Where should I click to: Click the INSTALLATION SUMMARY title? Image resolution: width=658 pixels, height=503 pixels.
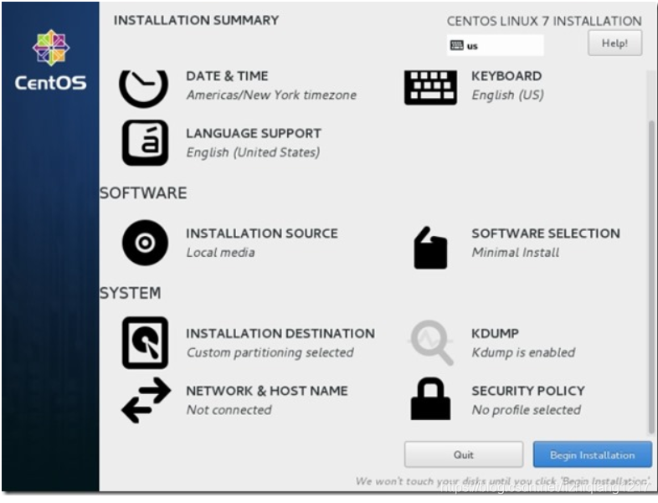[197, 20]
